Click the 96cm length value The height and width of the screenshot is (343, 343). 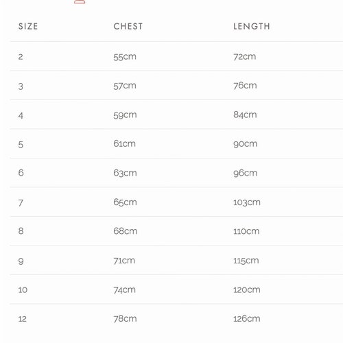(245, 173)
